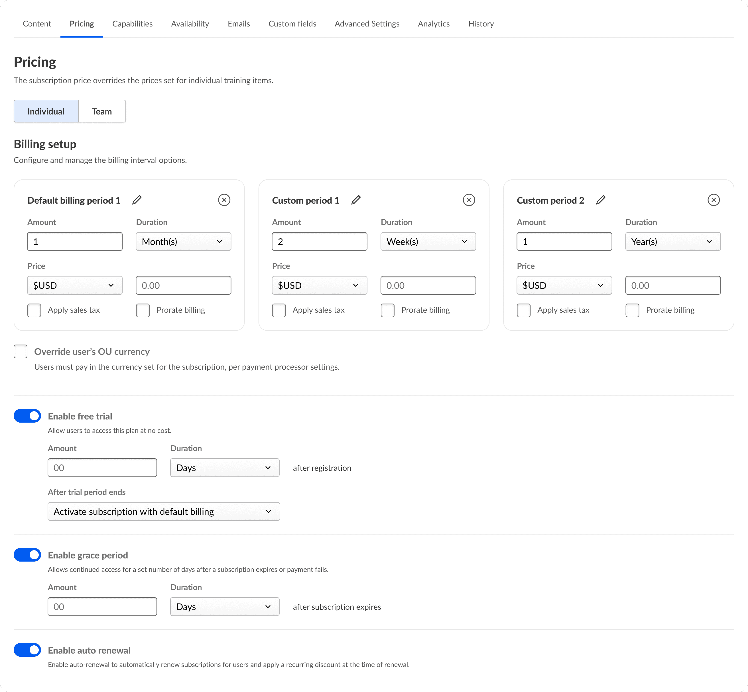The image size is (748, 692).
Task: Turn off Enable free trial toggle
Action: pyautogui.click(x=27, y=416)
